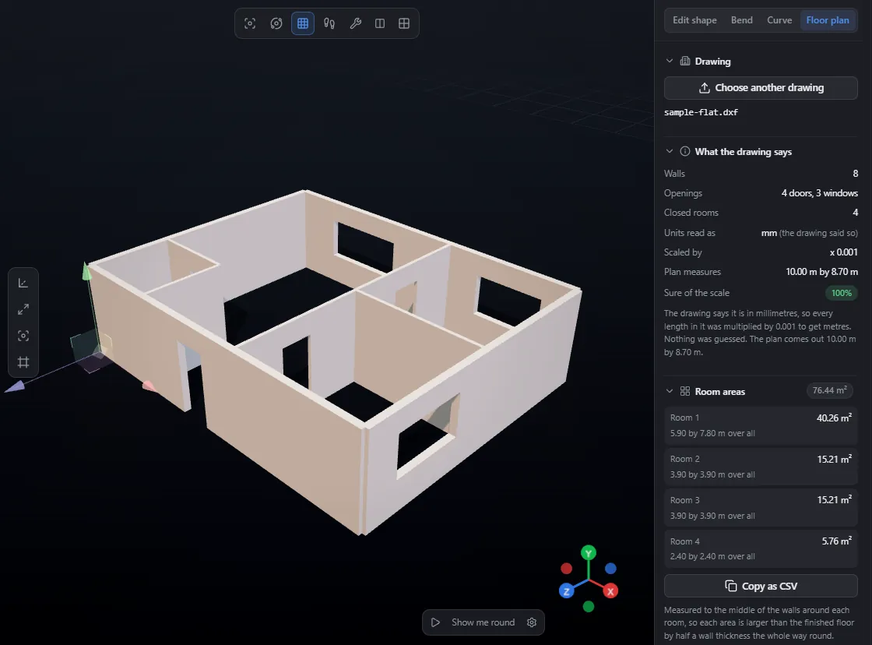Collapse the What the drawing says chevron
The image size is (872, 645).
670,151
